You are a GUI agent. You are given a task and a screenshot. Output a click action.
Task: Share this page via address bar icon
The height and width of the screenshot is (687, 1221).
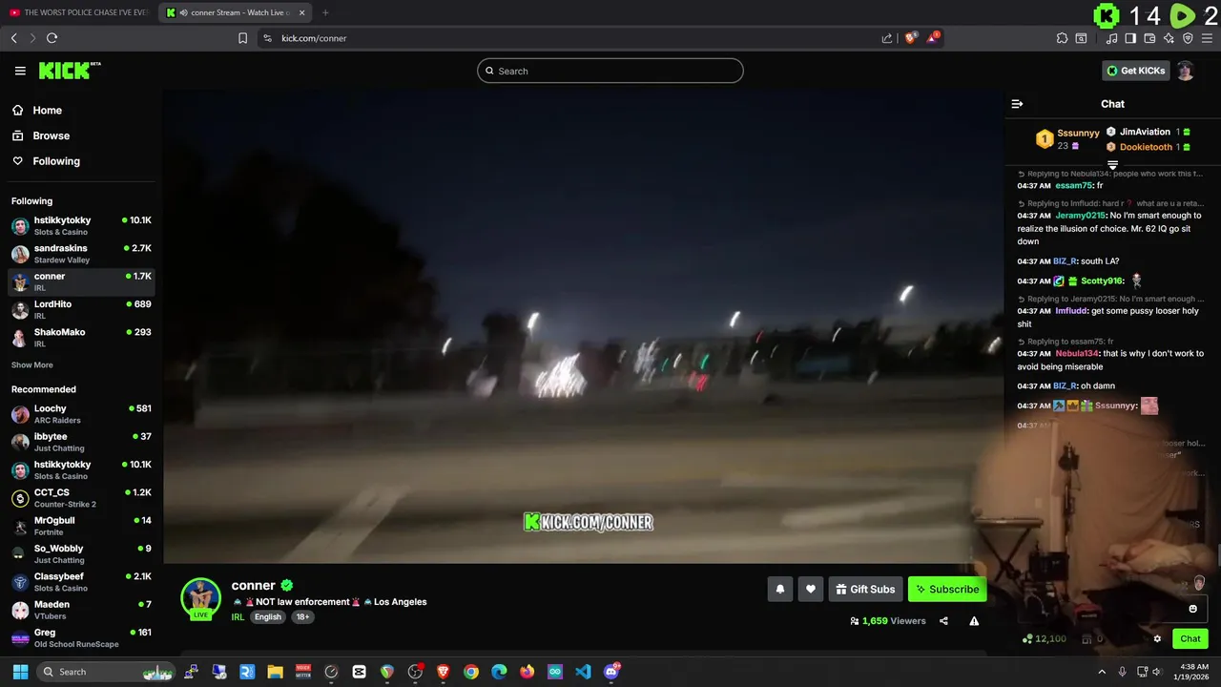(x=887, y=38)
